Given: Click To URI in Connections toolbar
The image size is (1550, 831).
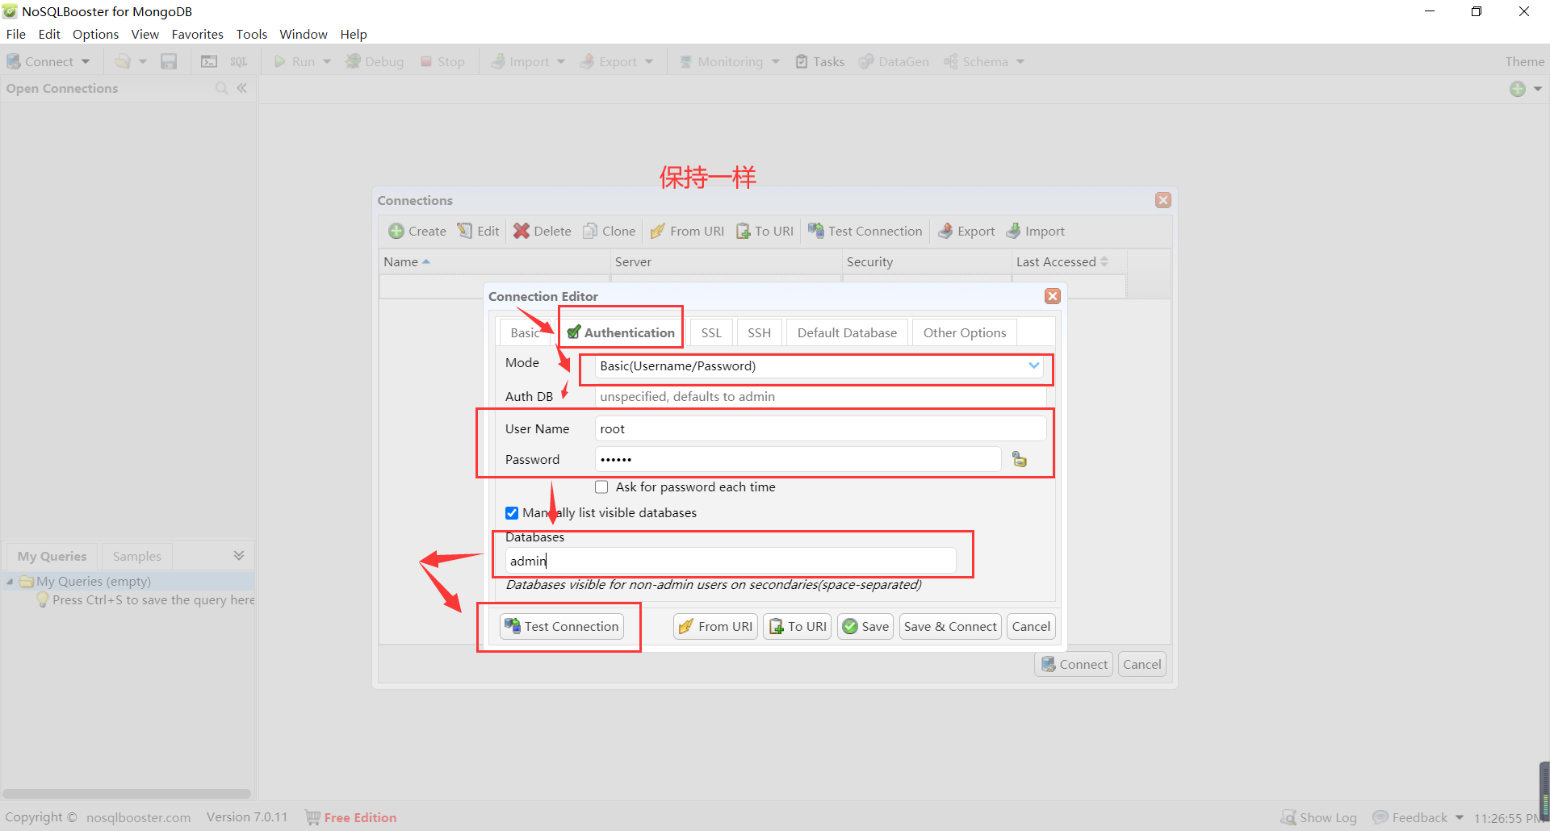Looking at the screenshot, I should click(765, 231).
